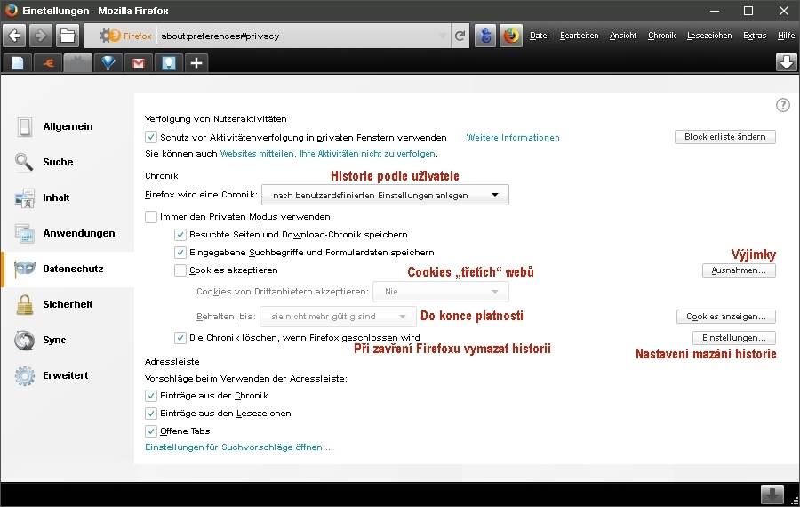Switch to the light-blue bulb icon tab
The image size is (800, 507).
click(x=168, y=63)
